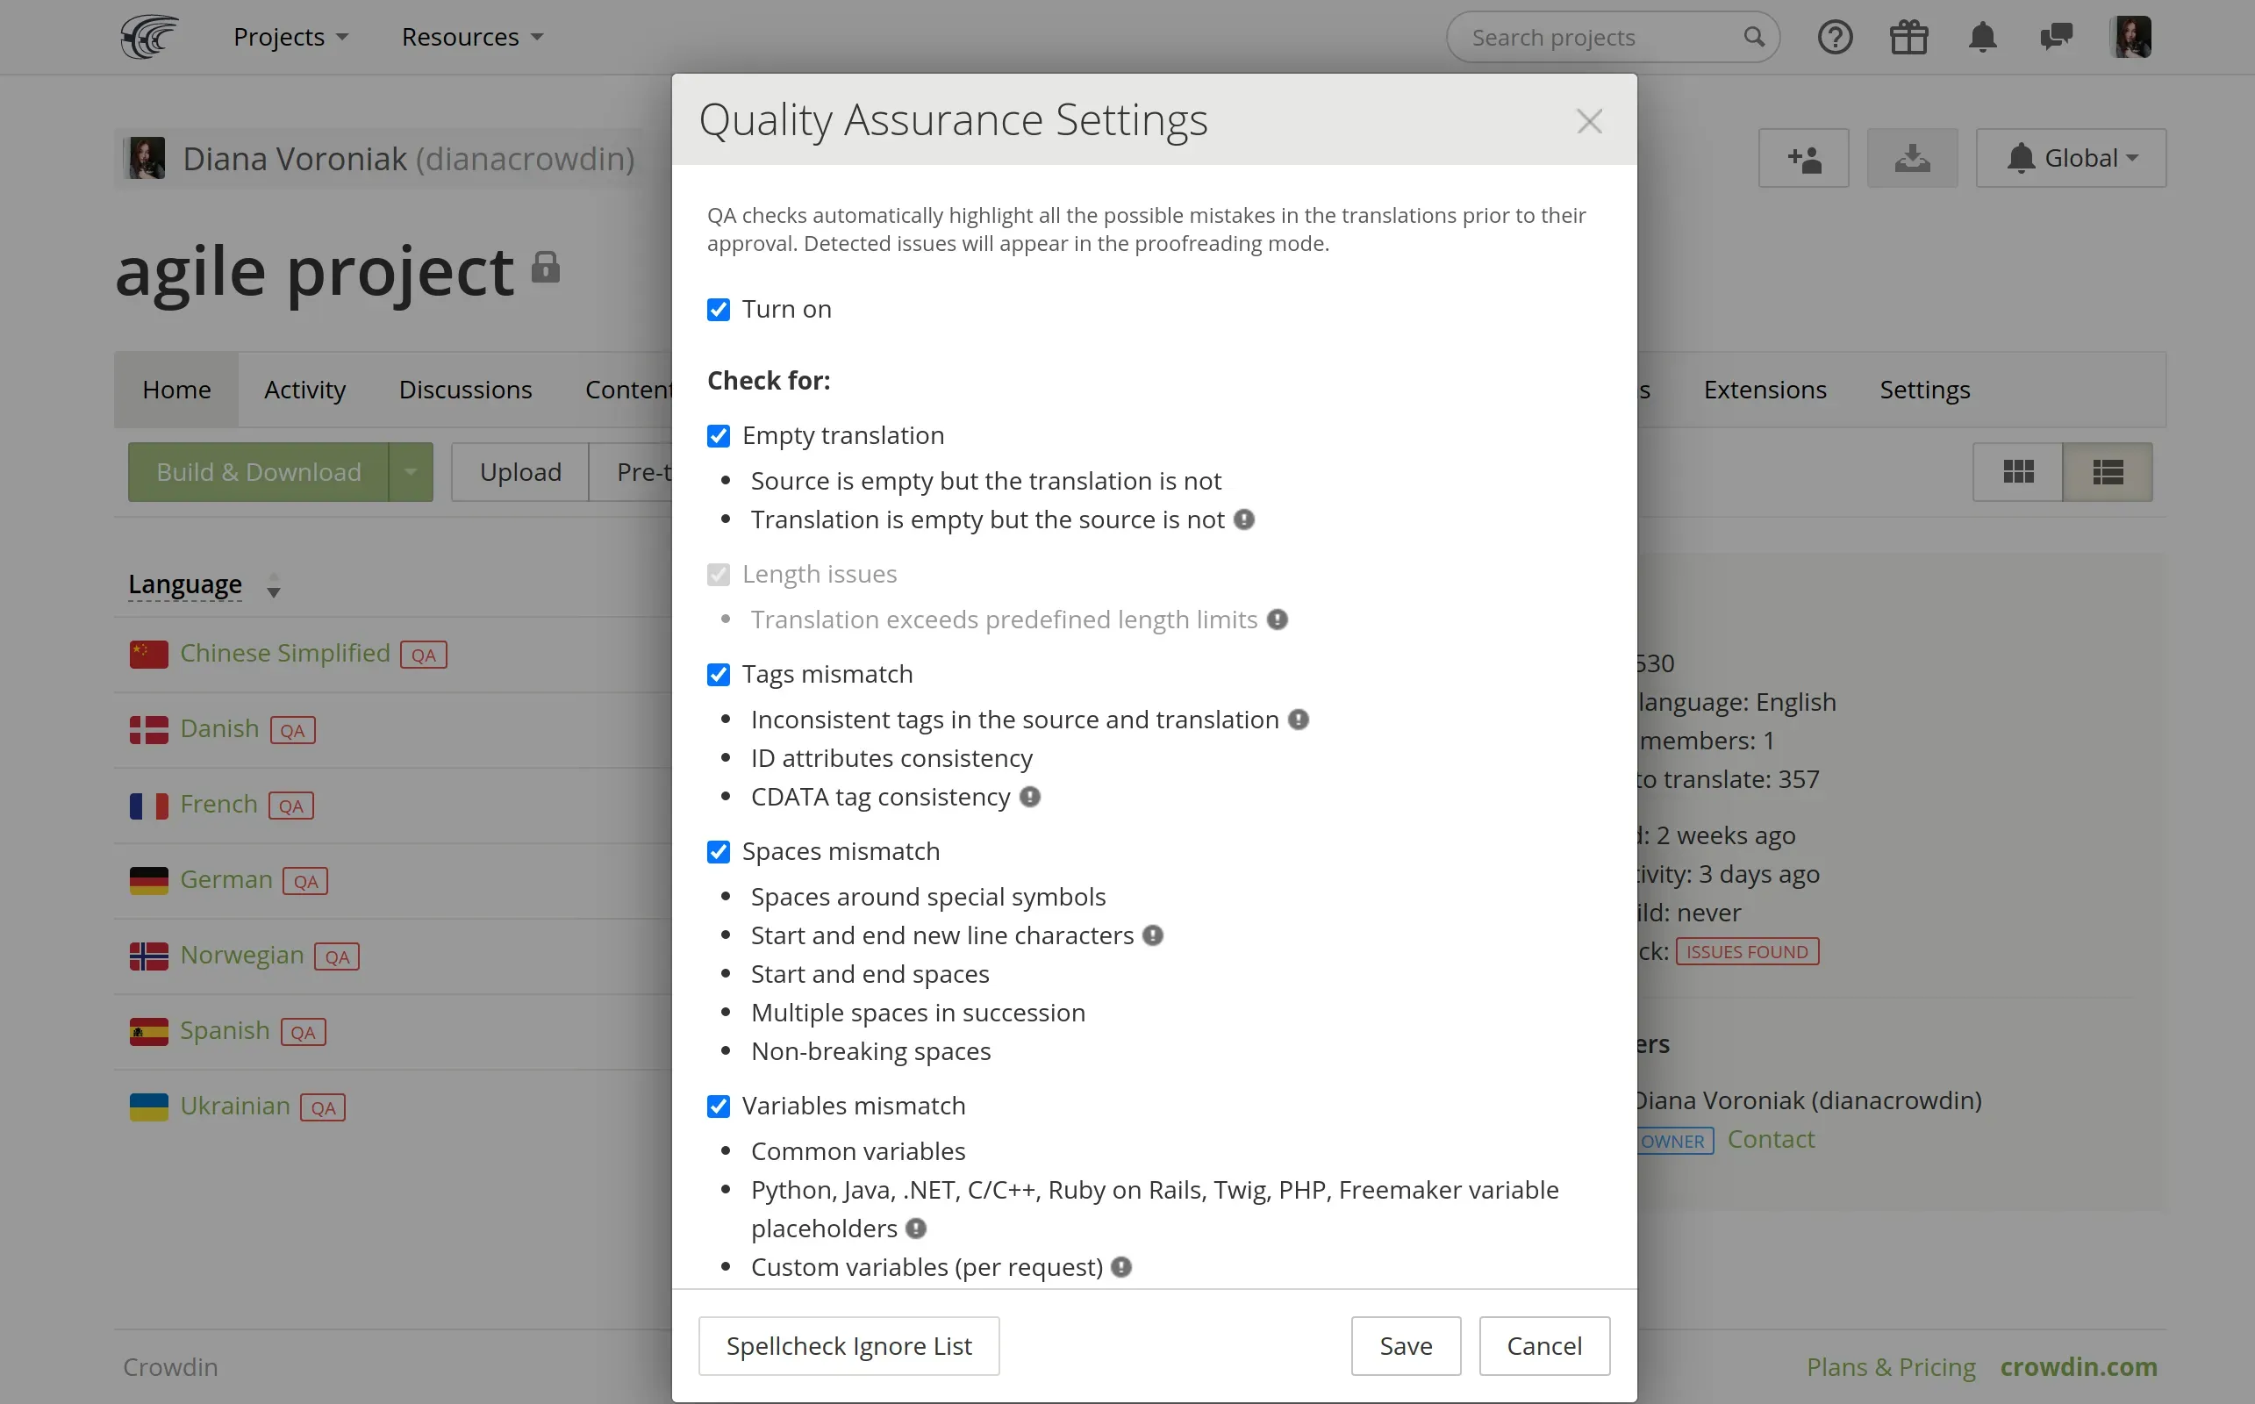
Task: Open the Resources dropdown menu
Action: point(471,37)
